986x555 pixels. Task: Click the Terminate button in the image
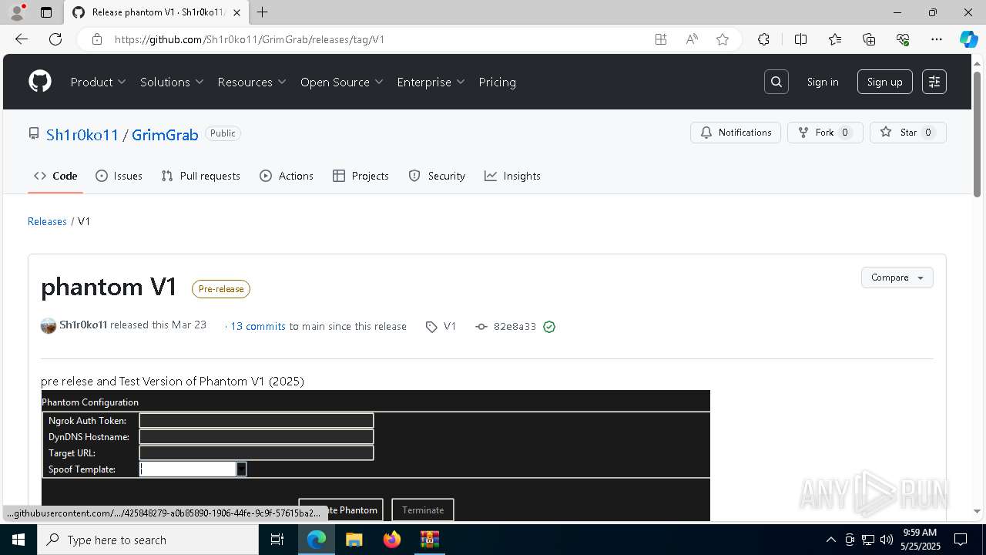[x=423, y=510]
